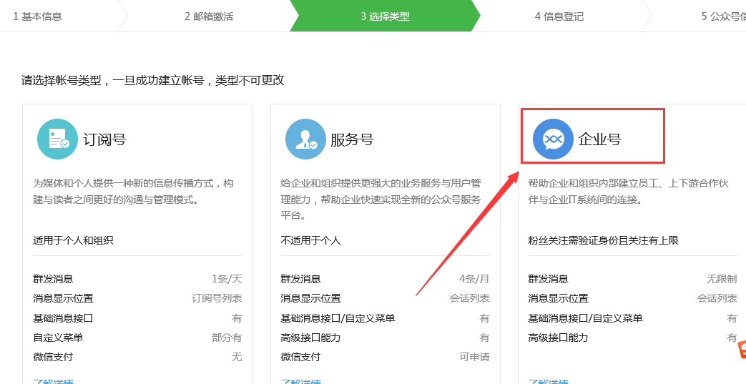Screen dimensions: 746x384
Task: Click 企业号 description starting 帮助企业和组织
Action: click(x=629, y=192)
